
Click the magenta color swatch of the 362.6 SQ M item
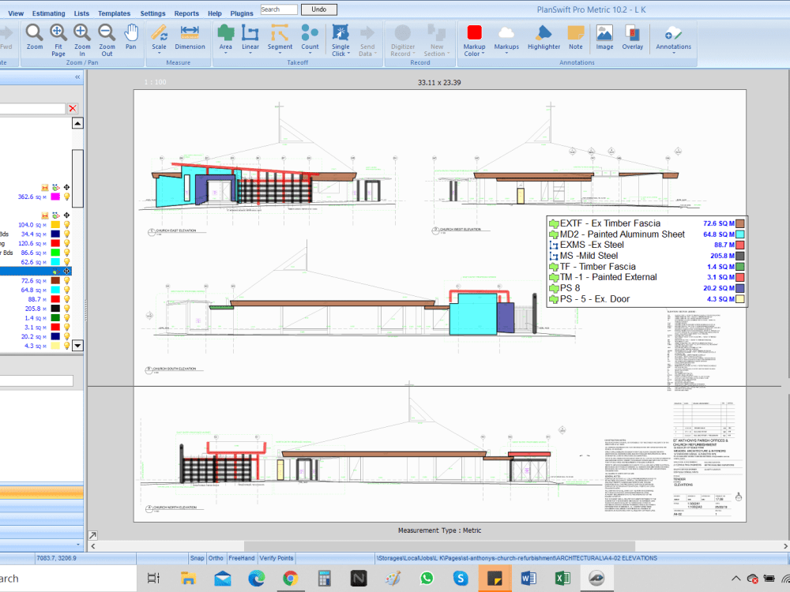54,196
